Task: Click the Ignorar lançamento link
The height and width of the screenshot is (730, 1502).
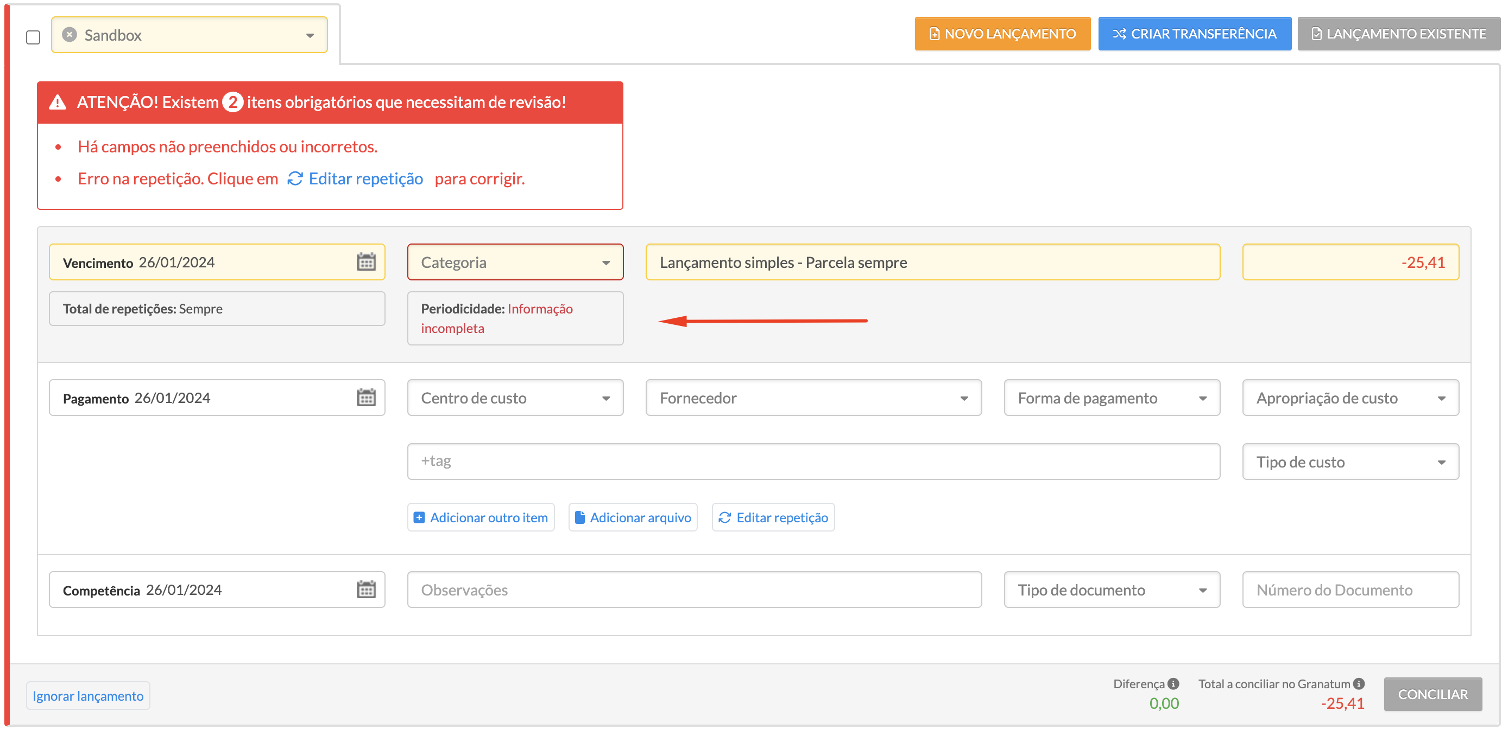Action: pyautogui.click(x=88, y=696)
